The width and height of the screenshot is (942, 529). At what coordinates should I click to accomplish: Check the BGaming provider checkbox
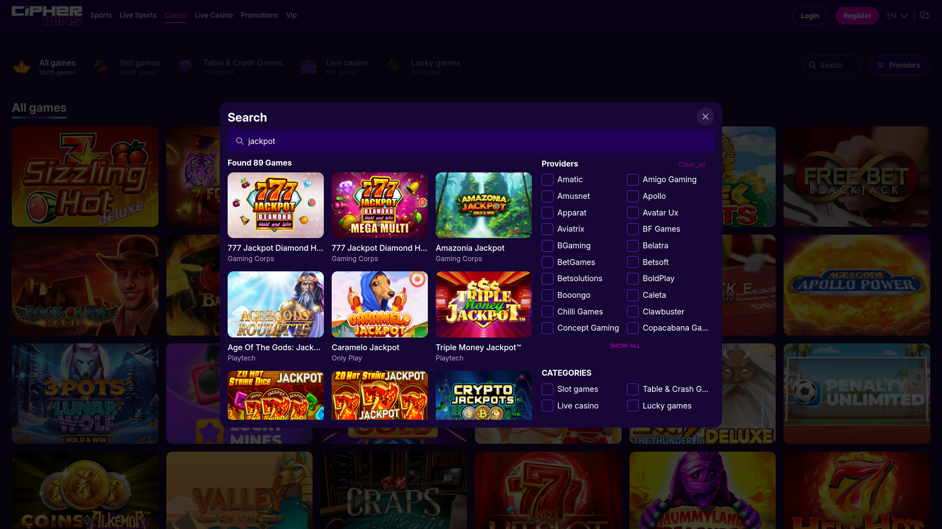(547, 246)
